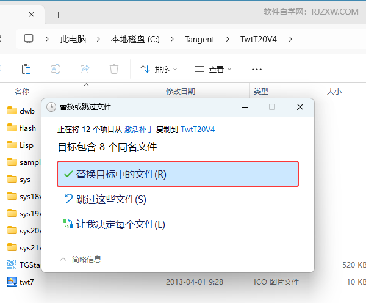The image size is (366, 303).
Task: Select the sys20x folder
Action: (24, 231)
